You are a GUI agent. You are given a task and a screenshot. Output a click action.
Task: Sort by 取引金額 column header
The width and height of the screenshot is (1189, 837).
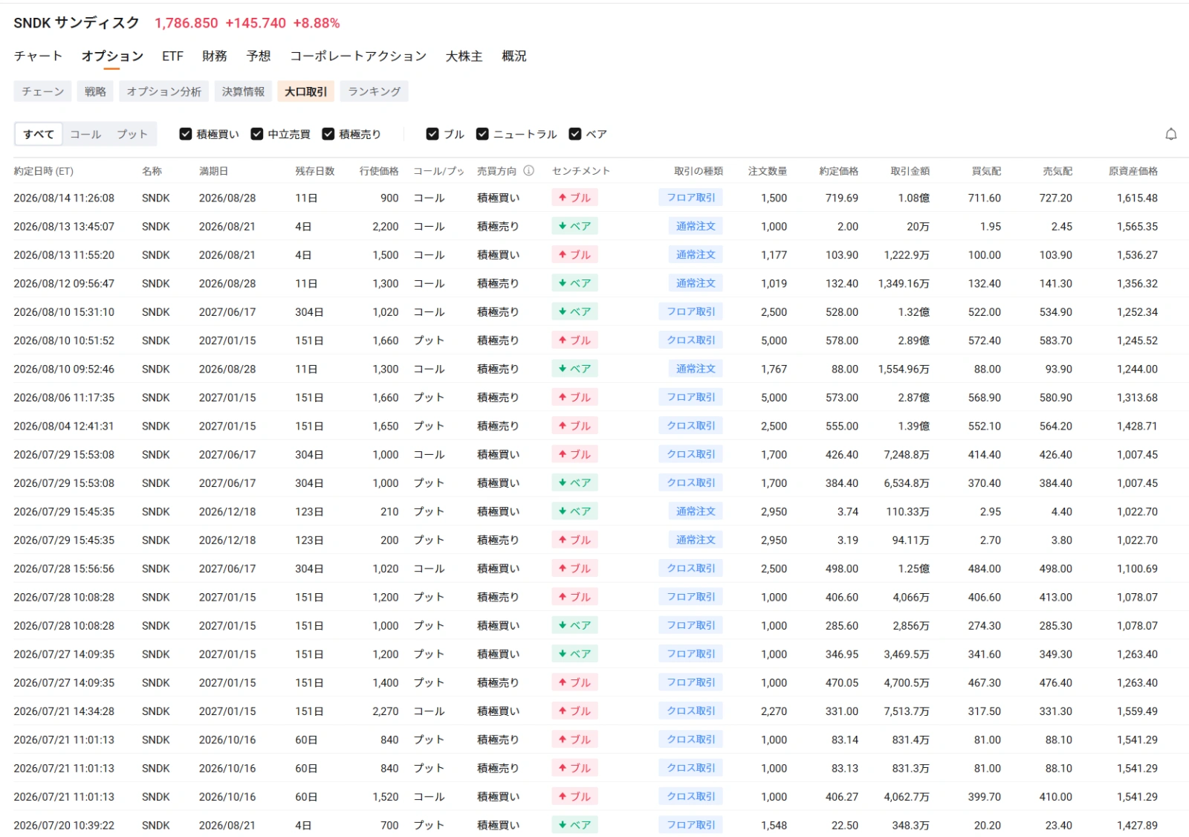click(x=910, y=171)
